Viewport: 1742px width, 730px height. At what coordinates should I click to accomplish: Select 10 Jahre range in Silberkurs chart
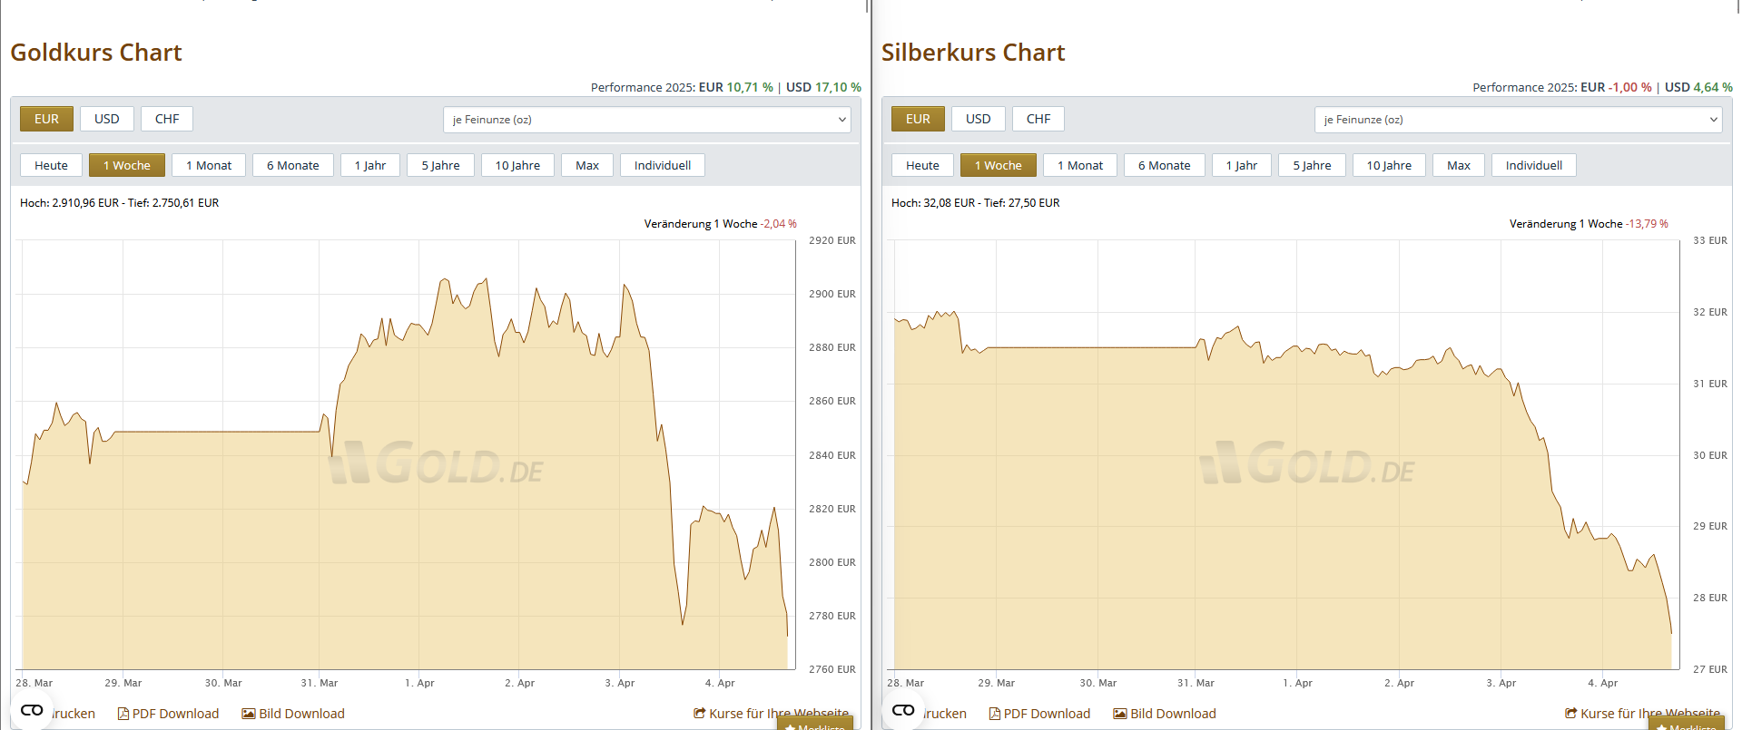1389,165
